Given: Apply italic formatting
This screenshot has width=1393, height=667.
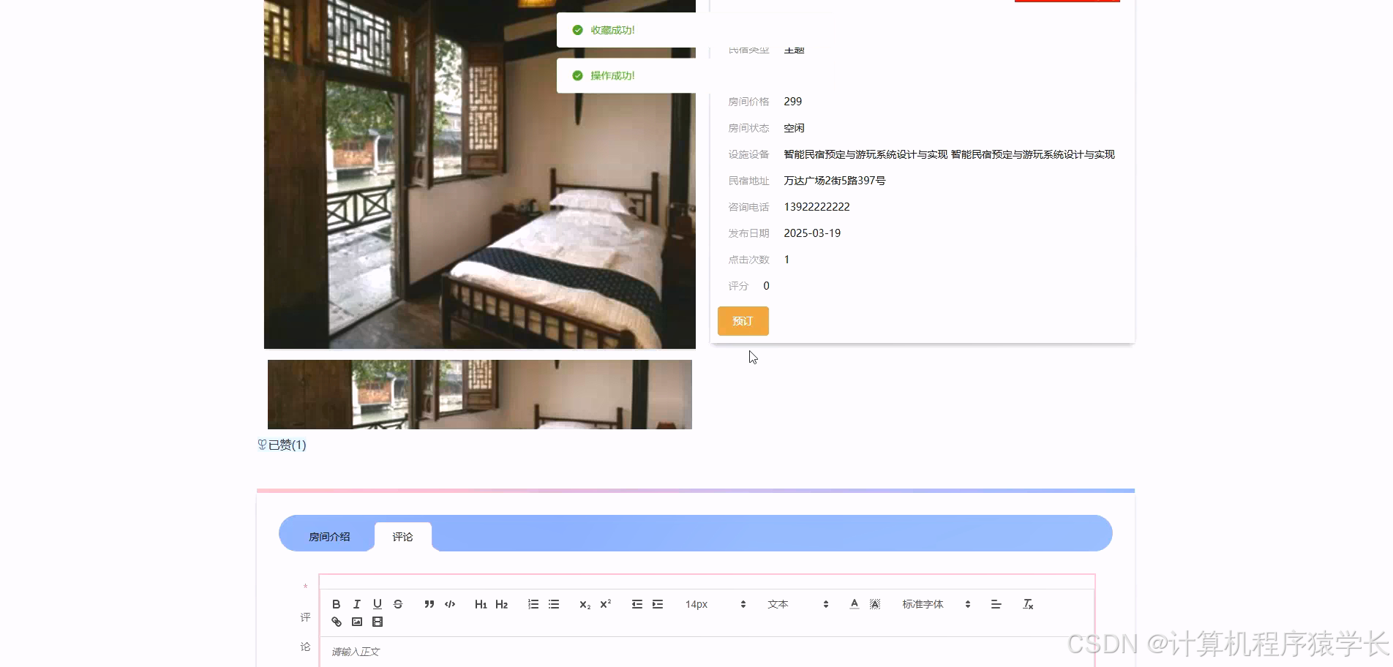Looking at the screenshot, I should coord(356,603).
